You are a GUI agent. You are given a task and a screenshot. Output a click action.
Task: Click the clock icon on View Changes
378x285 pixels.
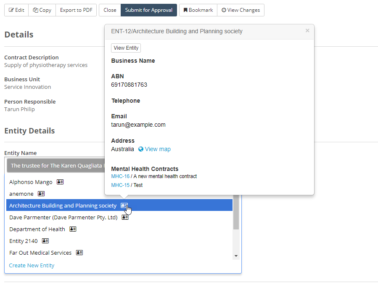[225, 10]
